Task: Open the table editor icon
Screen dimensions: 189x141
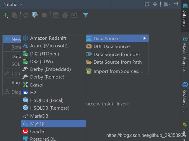Action: tap(56, 15)
